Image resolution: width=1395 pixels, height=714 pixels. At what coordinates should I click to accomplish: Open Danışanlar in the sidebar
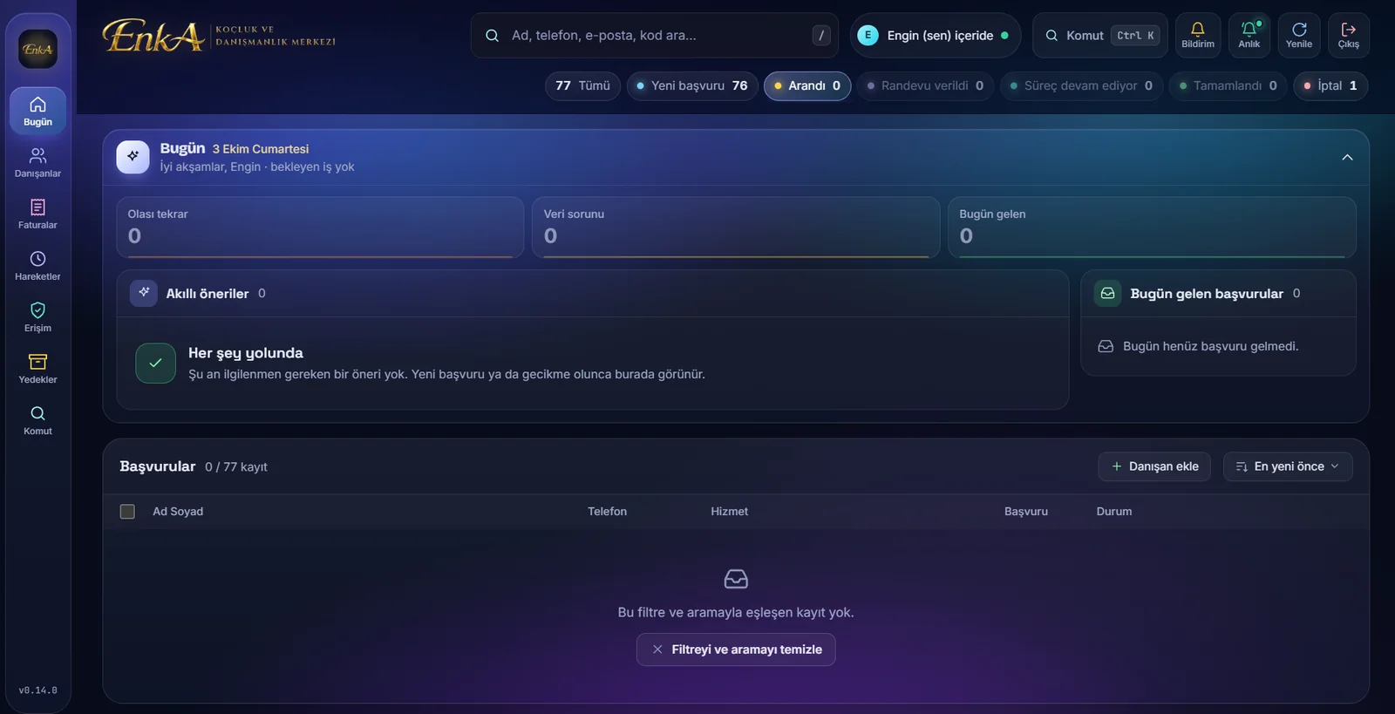pyautogui.click(x=37, y=162)
